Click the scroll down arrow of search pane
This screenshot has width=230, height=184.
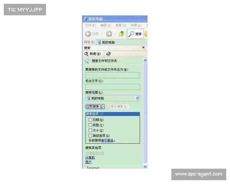click(x=145, y=167)
